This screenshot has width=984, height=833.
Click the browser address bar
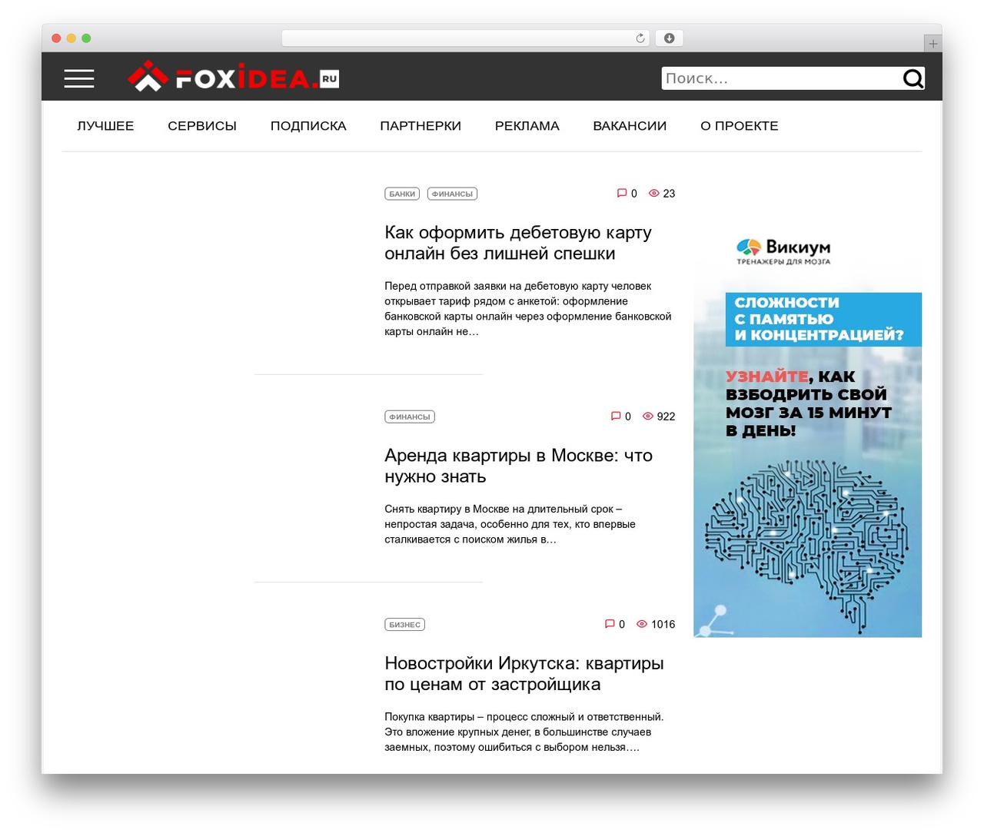[466, 38]
